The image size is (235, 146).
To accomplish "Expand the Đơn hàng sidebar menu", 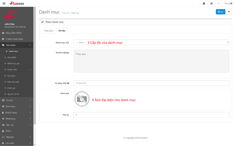I will click(x=17, y=106).
